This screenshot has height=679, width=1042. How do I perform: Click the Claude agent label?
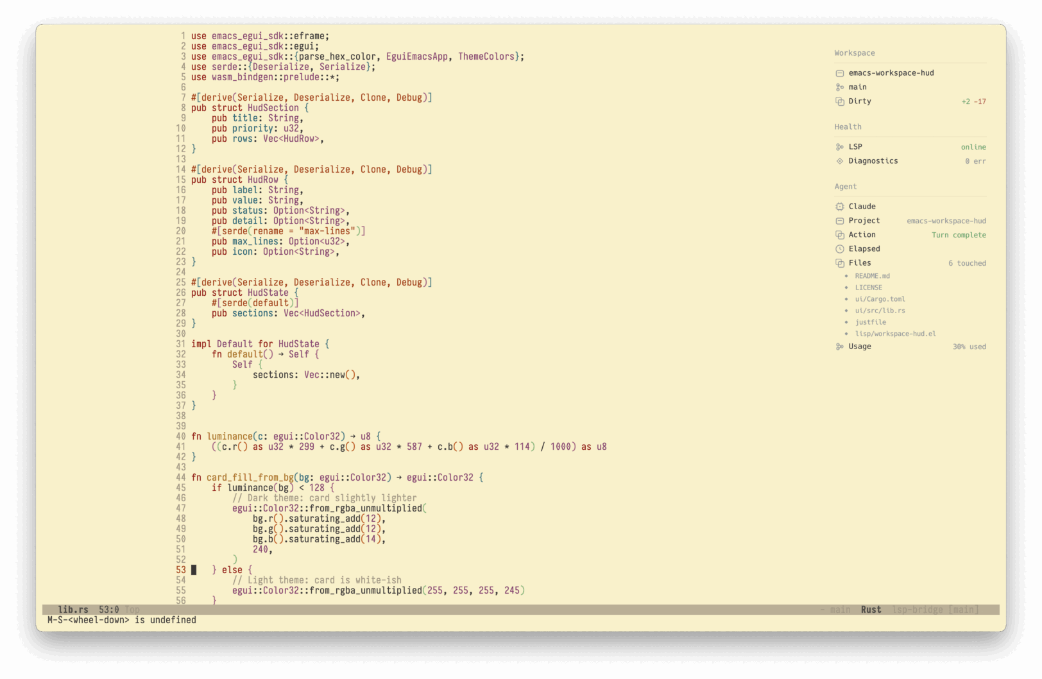[862, 207]
